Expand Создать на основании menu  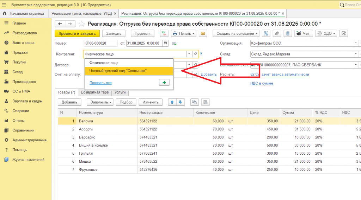(x=236, y=33)
